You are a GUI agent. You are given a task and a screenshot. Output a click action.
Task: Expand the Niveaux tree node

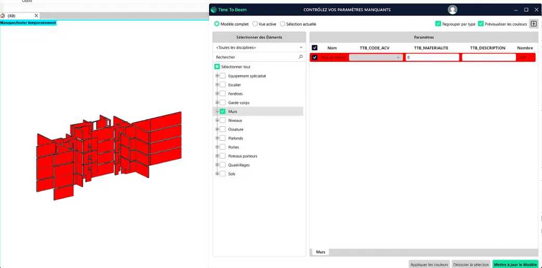[x=217, y=120]
